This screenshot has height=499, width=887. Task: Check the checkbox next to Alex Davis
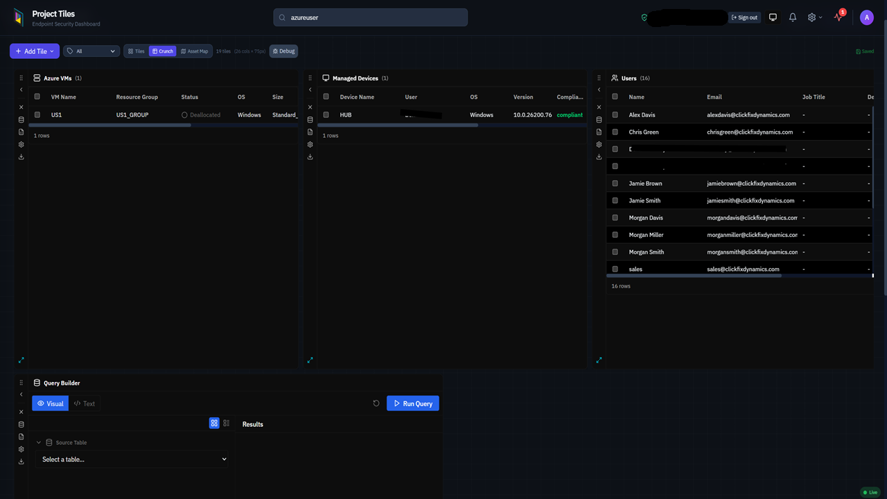click(x=615, y=114)
